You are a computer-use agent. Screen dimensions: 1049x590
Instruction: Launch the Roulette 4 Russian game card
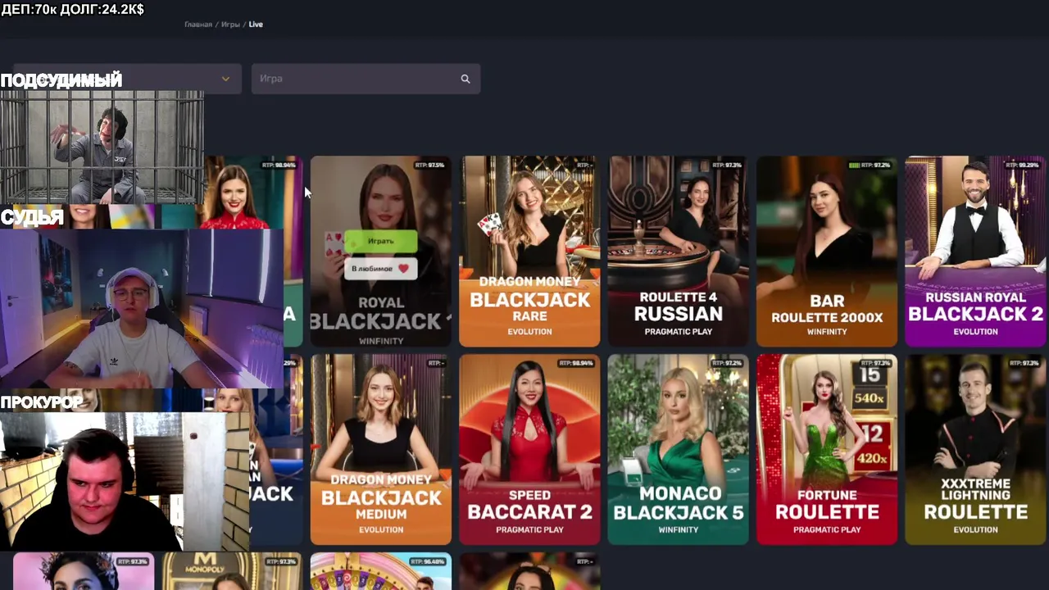[x=678, y=252]
